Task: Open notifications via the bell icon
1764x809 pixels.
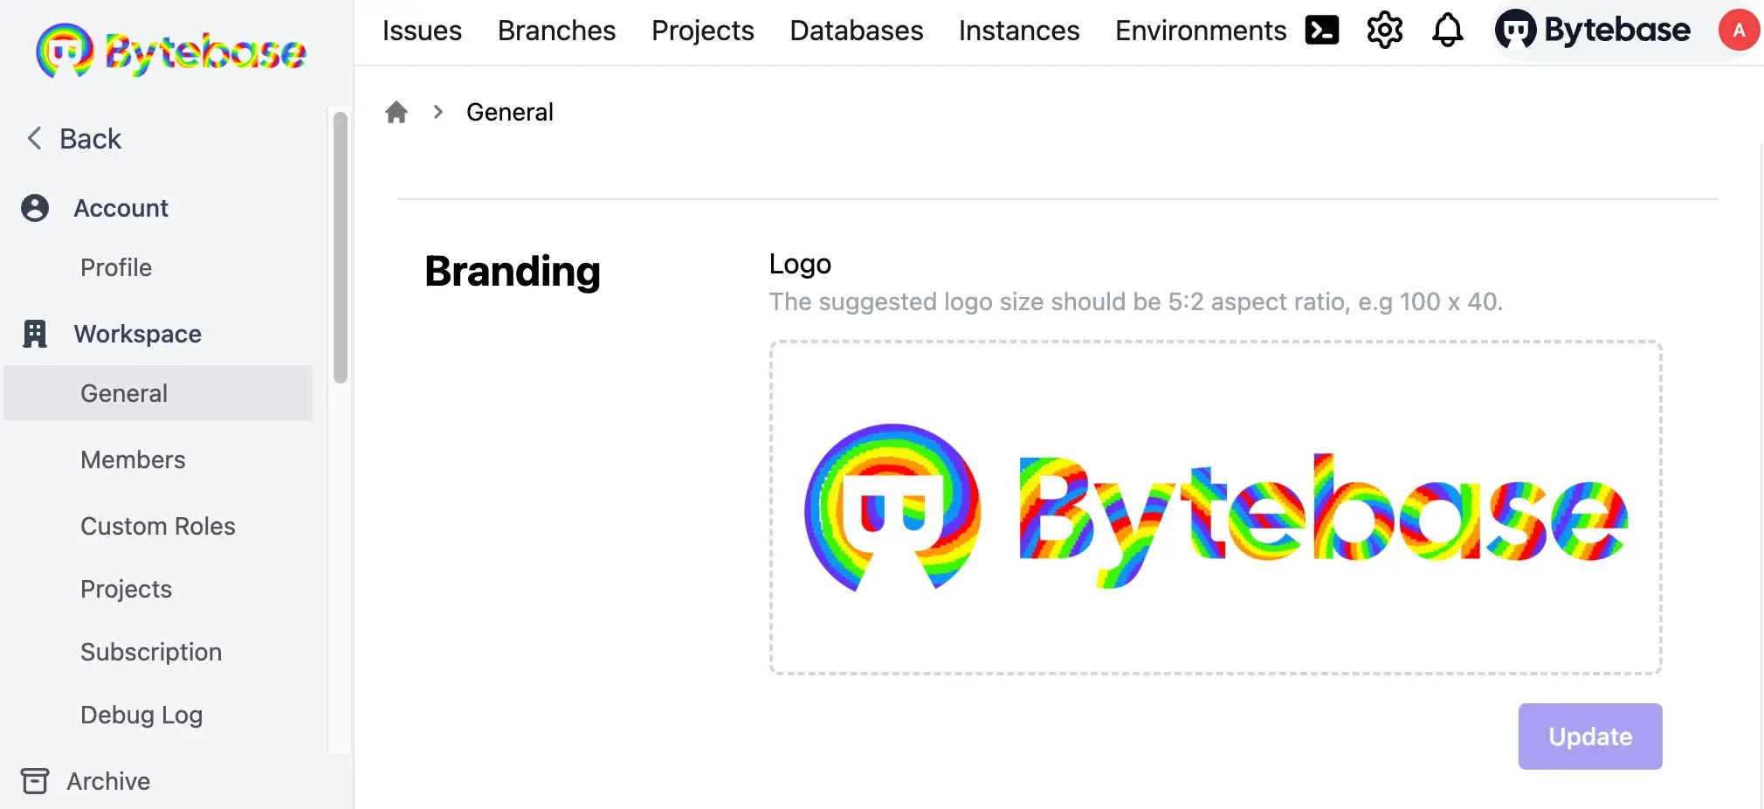Action: click(x=1447, y=30)
